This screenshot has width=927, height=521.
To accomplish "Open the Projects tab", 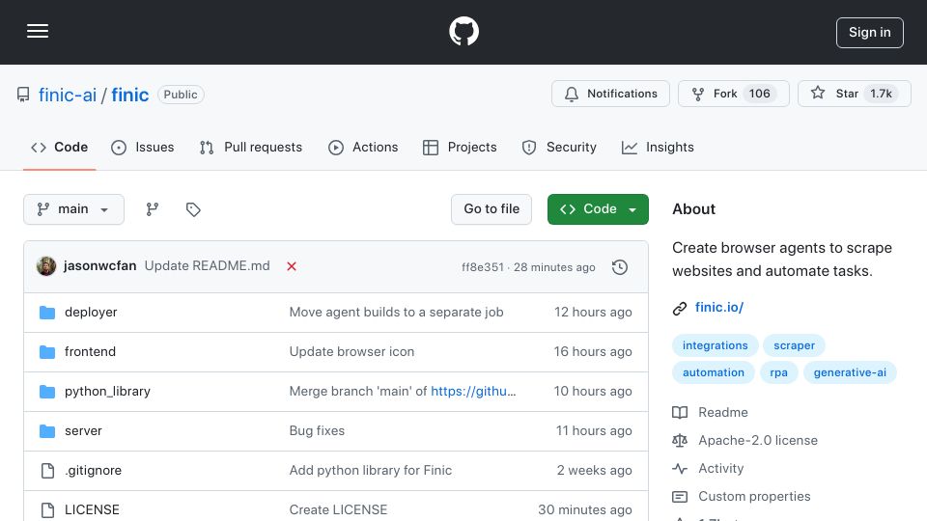I will [460, 147].
